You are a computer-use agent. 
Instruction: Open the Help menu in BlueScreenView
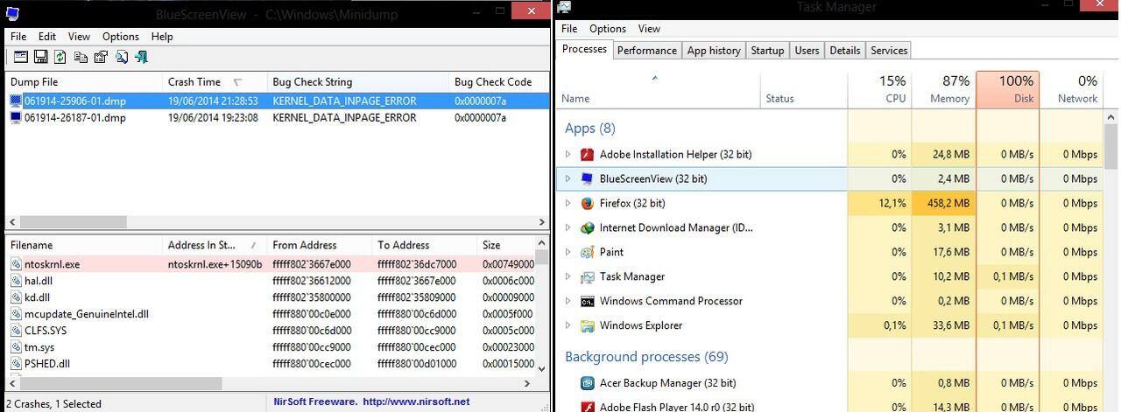(x=162, y=37)
